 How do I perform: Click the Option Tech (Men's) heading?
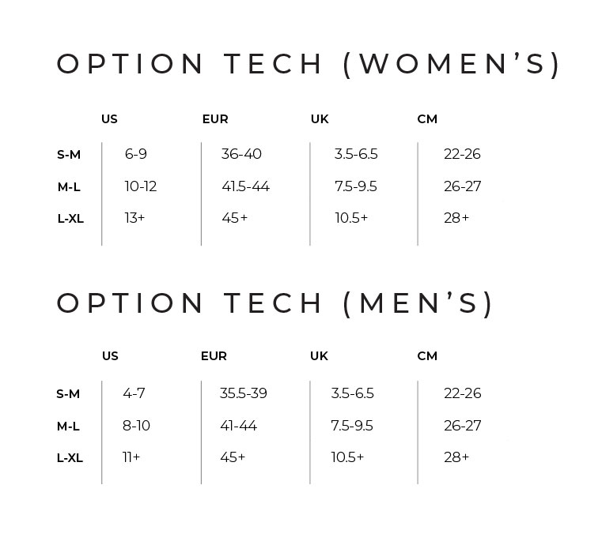(274, 304)
